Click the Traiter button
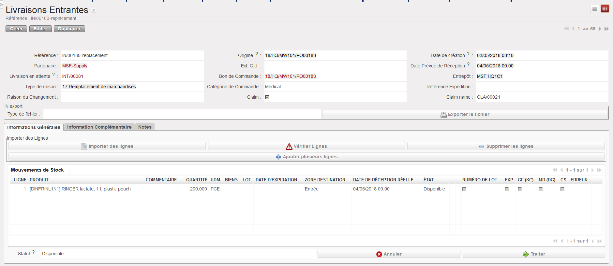The image size is (613, 266). (534, 254)
